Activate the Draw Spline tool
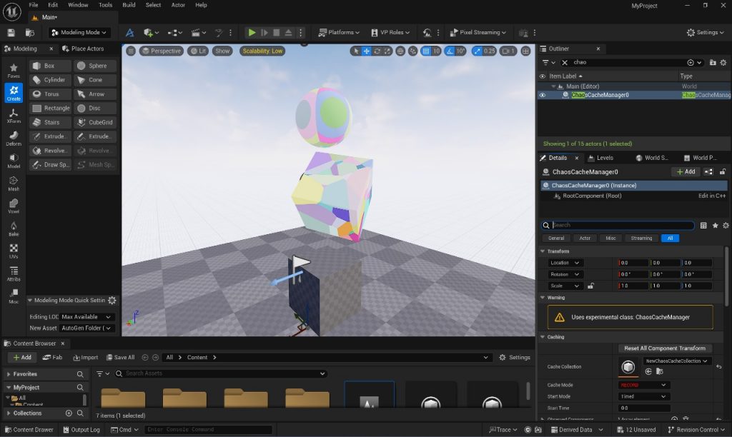732x437 pixels. 50,165
